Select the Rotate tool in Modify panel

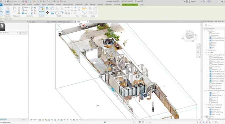coord(57,13)
